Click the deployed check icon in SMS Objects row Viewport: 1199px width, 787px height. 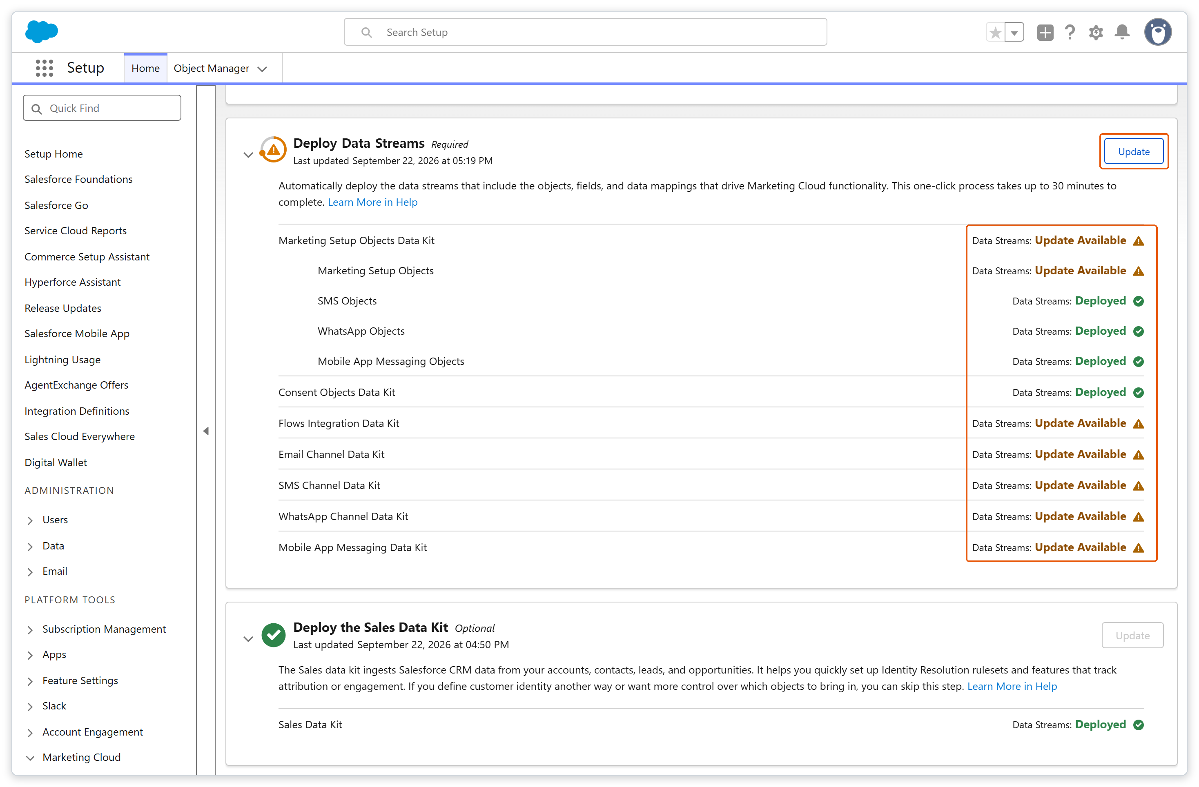coord(1138,301)
